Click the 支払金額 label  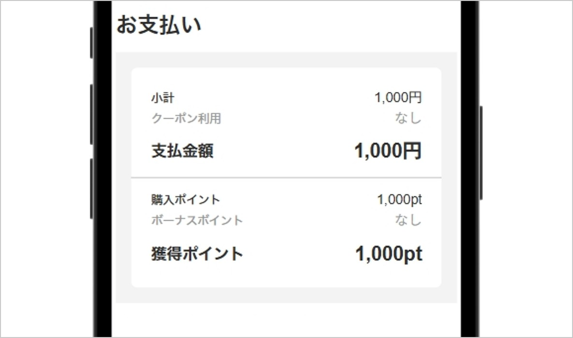[x=181, y=150]
